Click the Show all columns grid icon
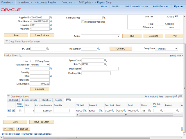Viewport: 186px width, 139px height. tap(68, 100)
